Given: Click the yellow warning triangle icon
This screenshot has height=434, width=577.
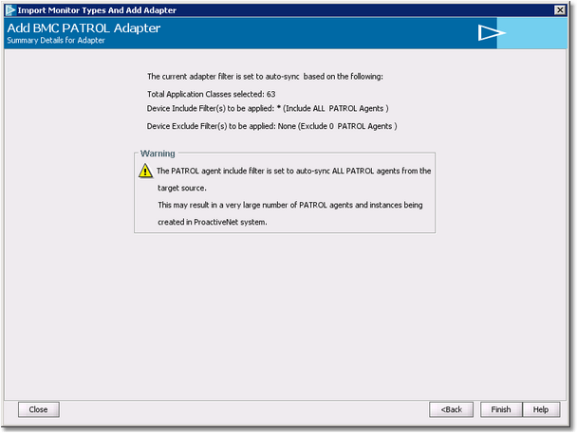Looking at the screenshot, I should click(145, 172).
